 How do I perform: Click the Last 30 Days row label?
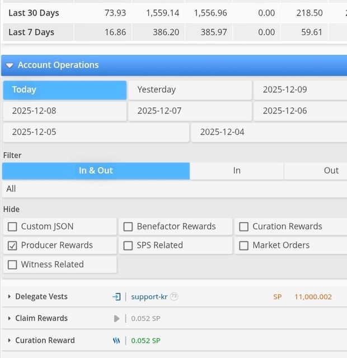(34, 13)
